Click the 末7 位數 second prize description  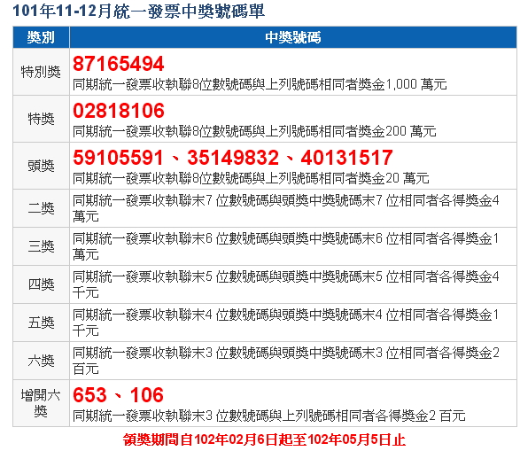coord(285,208)
